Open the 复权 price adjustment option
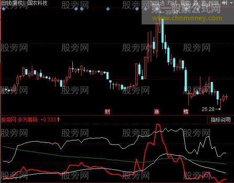The width and height of the screenshot is (234, 183). tap(185, 3)
